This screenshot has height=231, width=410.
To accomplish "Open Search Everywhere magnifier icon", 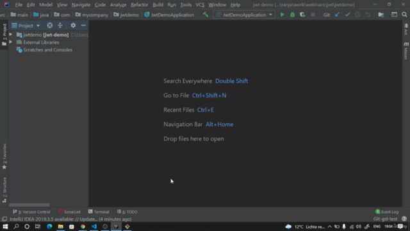I will pos(404,15).
